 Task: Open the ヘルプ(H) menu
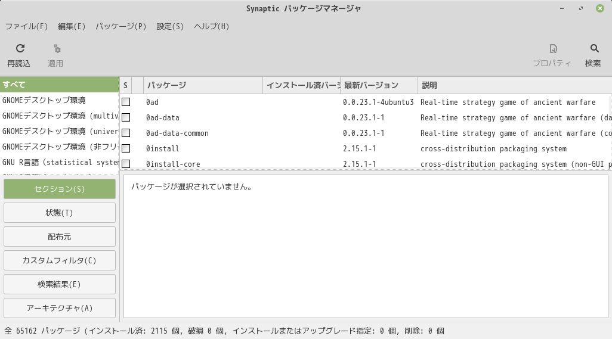point(212,26)
